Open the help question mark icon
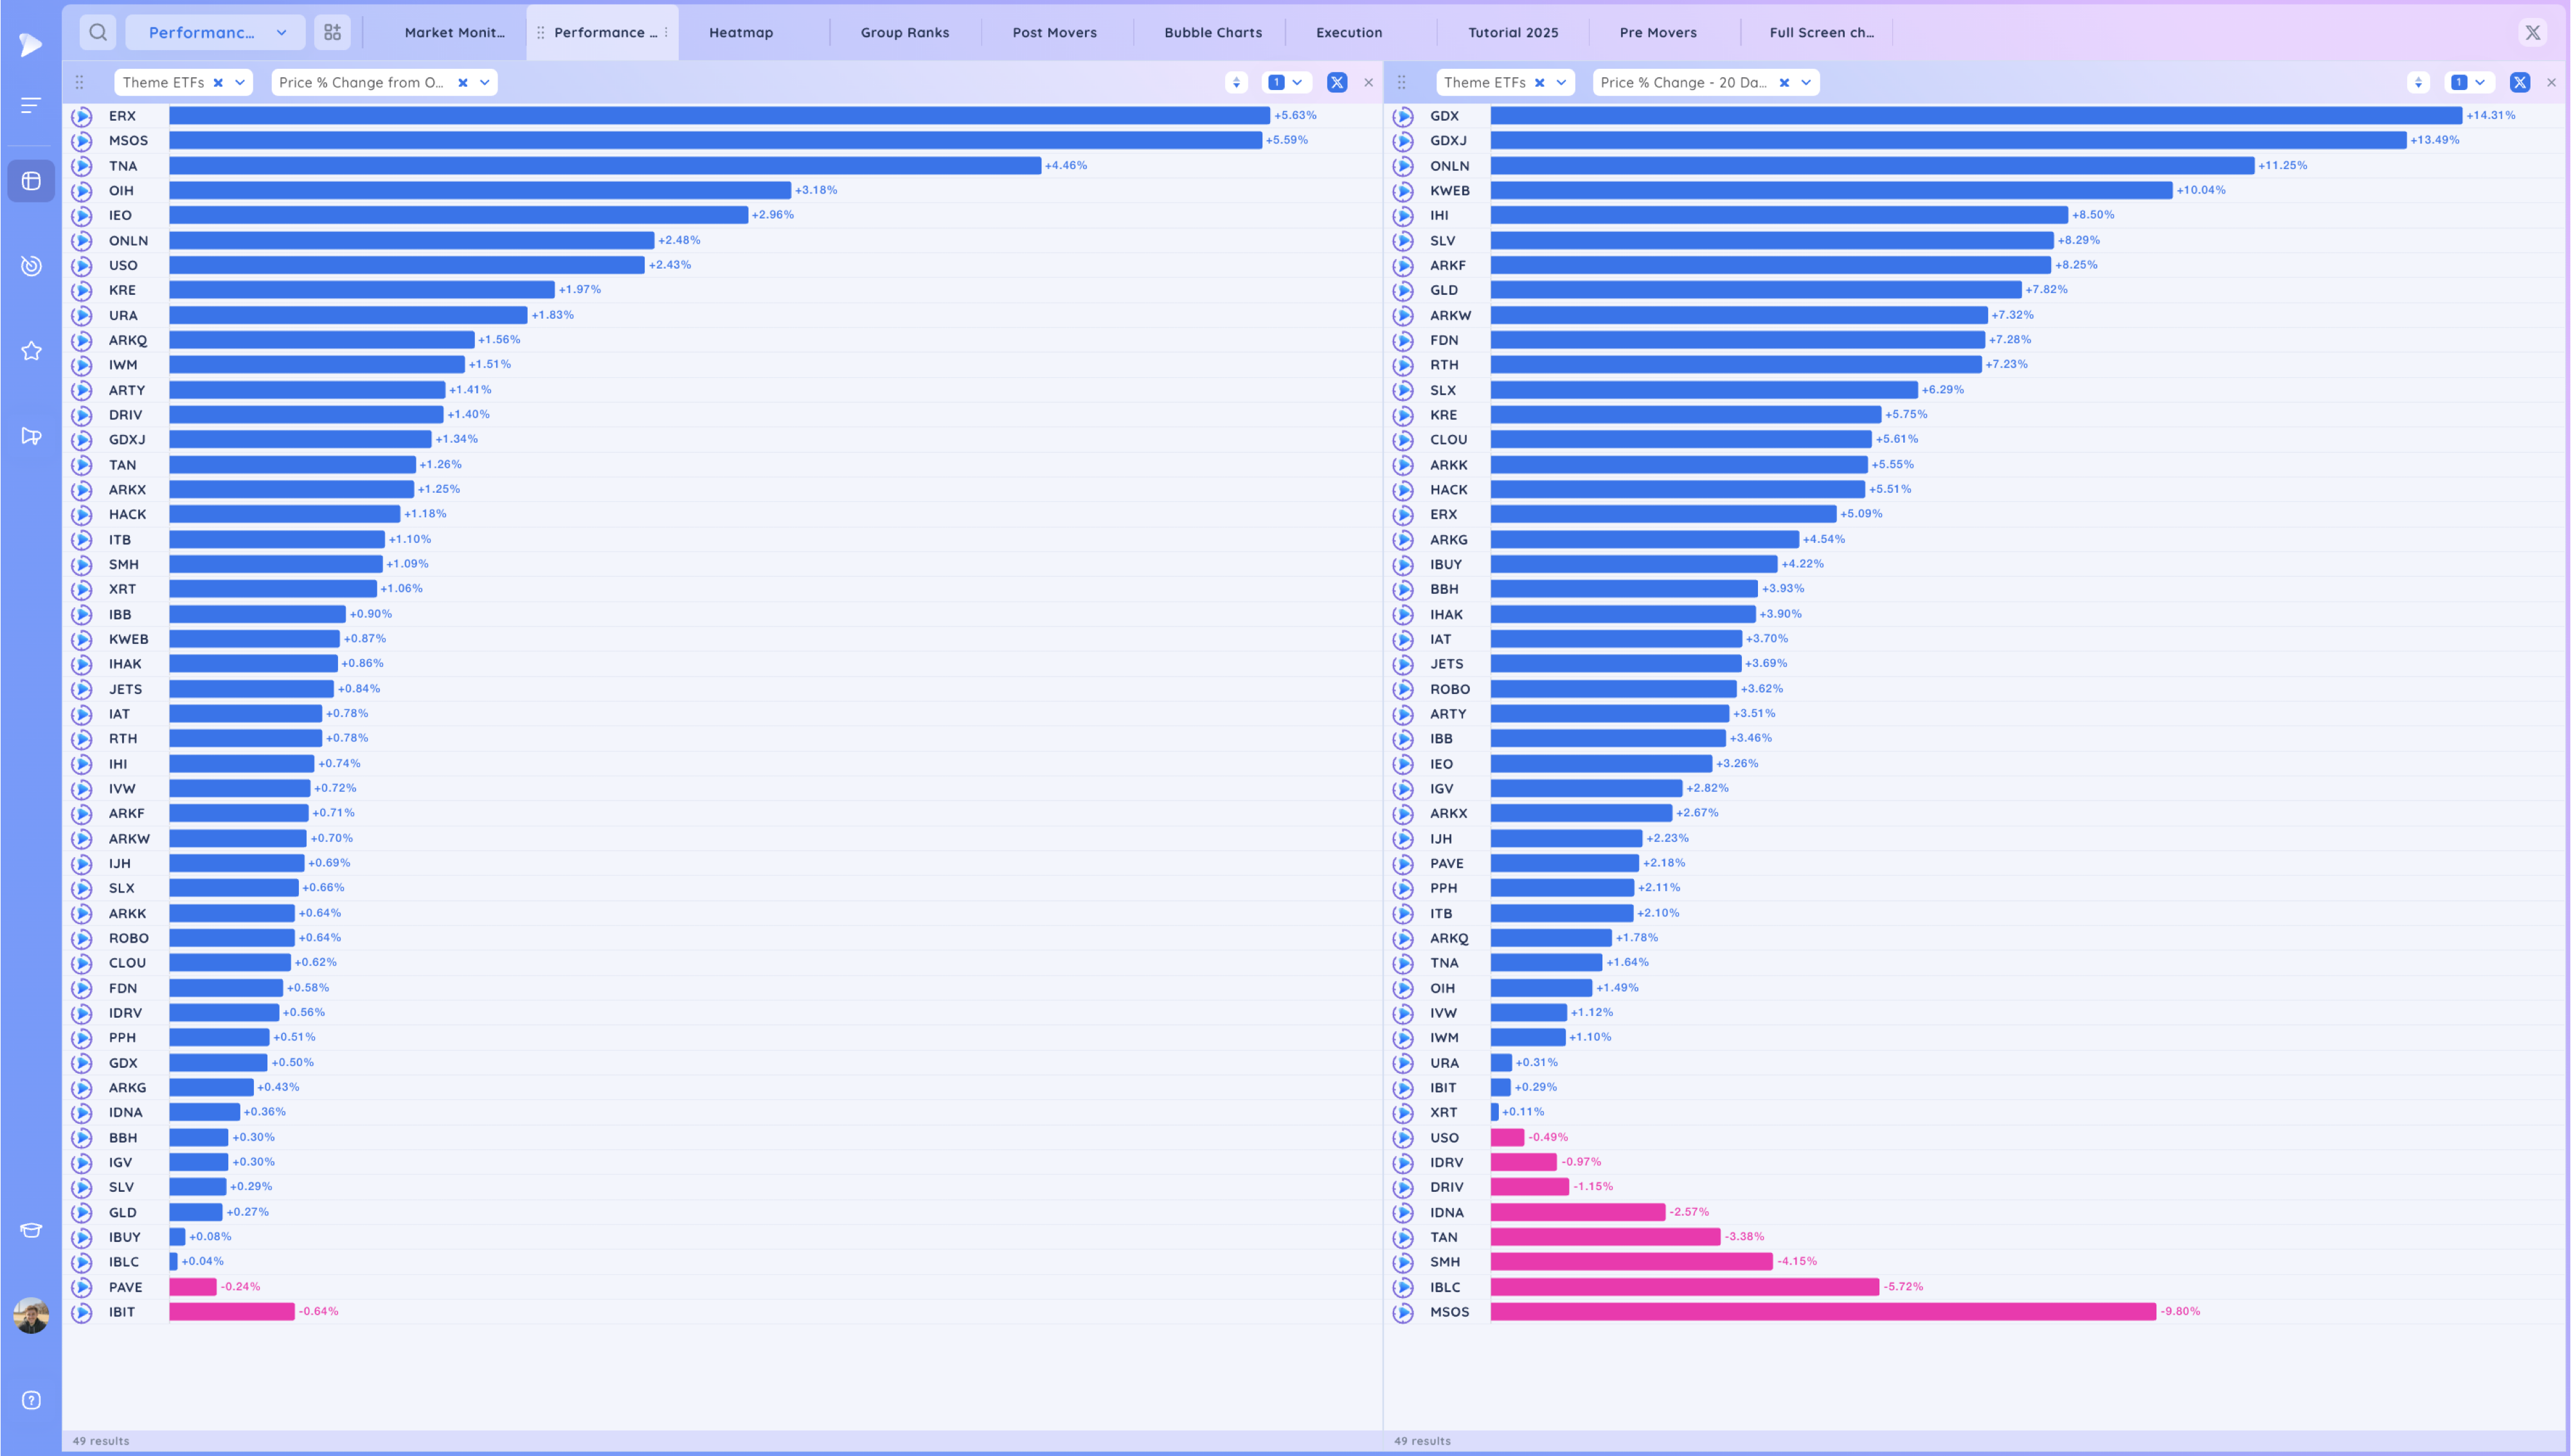 point(31,1400)
